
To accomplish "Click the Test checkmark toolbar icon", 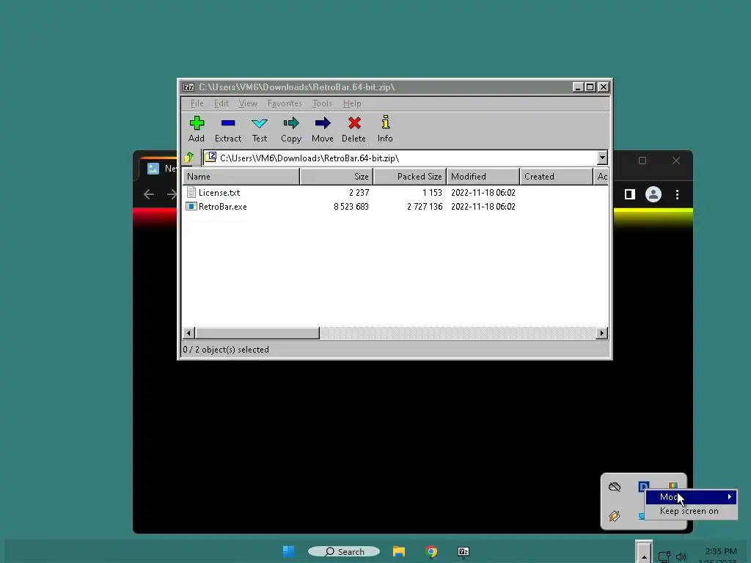I will [260, 123].
